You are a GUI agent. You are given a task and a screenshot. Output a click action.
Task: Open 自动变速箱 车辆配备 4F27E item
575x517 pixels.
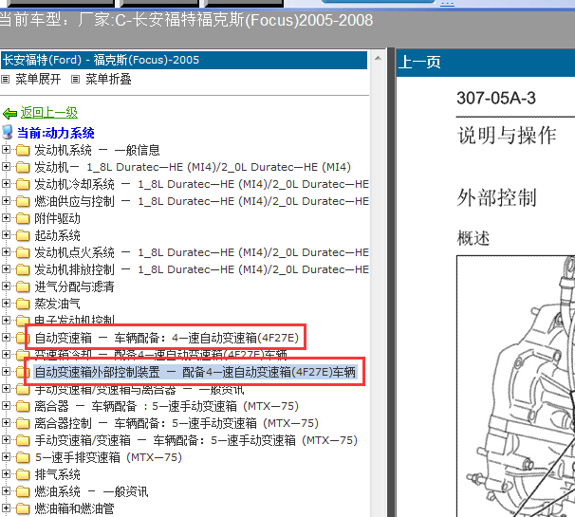coord(166,338)
